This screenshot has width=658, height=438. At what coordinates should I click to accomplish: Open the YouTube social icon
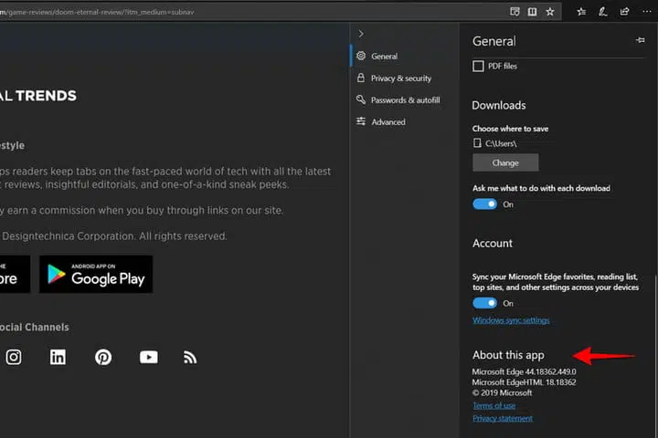[x=149, y=357]
